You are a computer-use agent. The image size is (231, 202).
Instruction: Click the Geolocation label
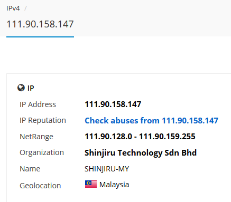click(40, 186)
